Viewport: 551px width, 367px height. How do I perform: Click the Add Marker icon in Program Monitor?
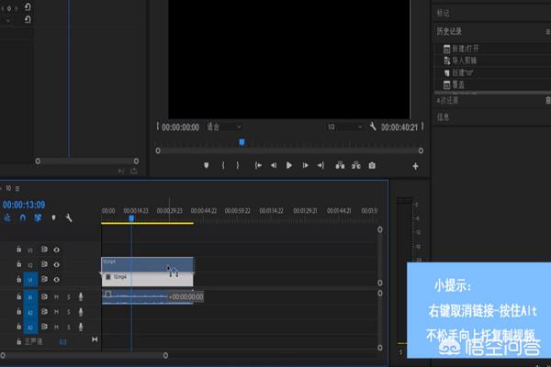coord(206,165)
